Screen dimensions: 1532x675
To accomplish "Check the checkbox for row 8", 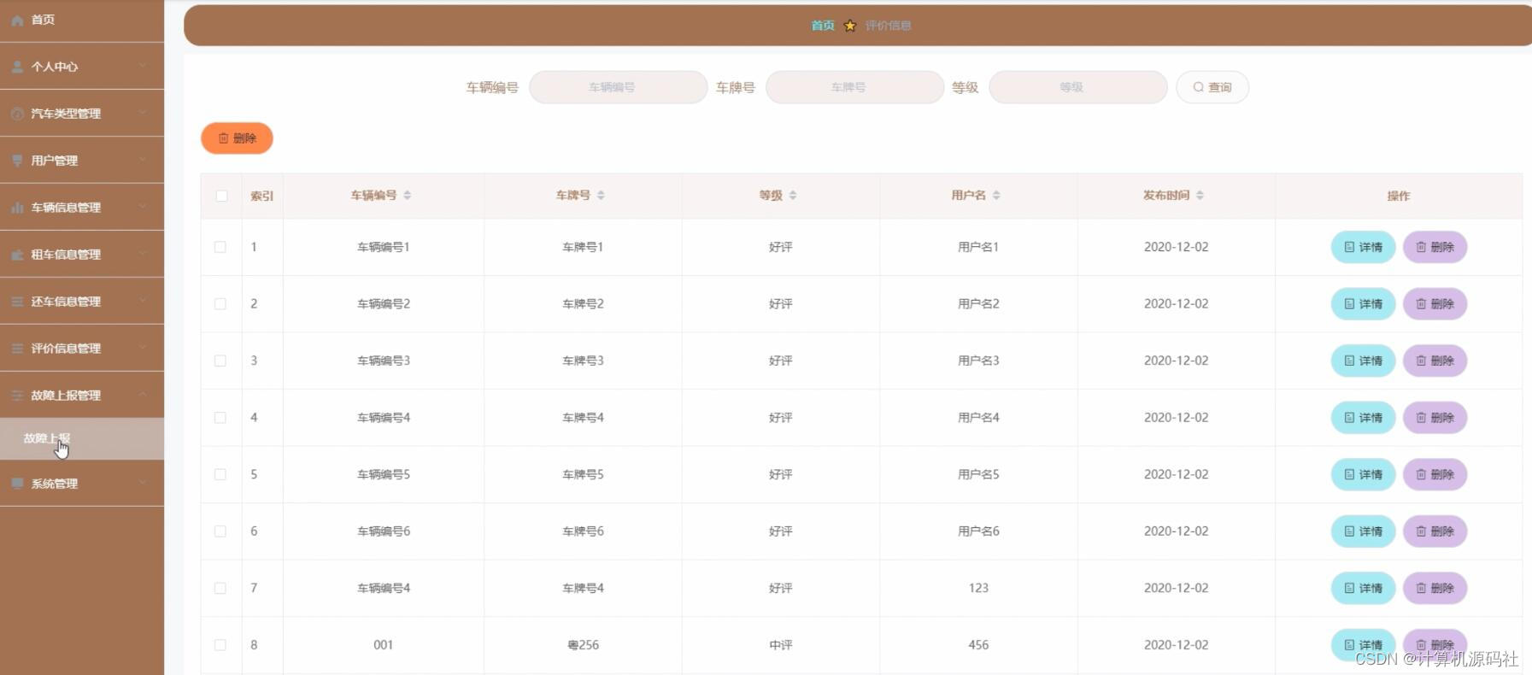I will pos(220,645).
